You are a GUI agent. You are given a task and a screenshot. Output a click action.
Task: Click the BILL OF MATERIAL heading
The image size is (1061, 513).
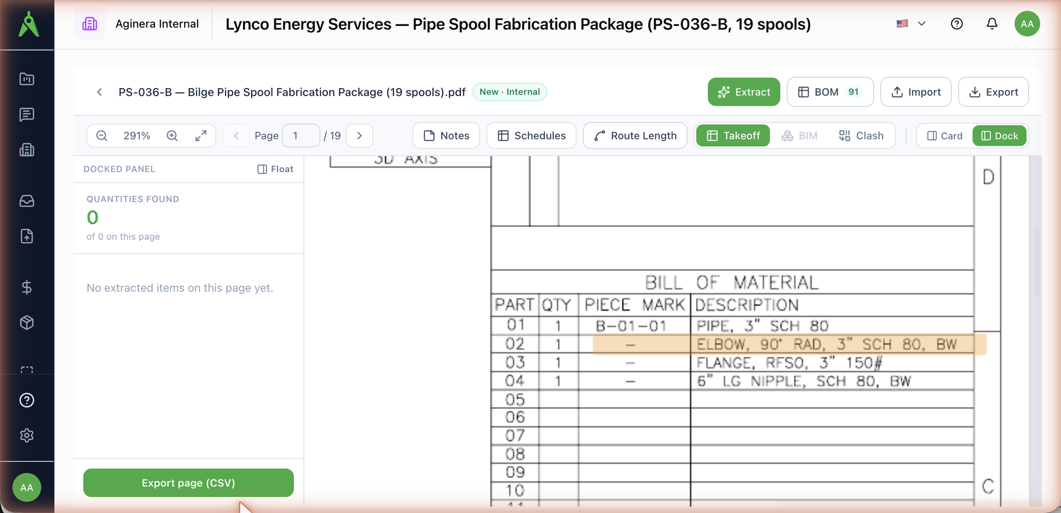tap(732, 283)
